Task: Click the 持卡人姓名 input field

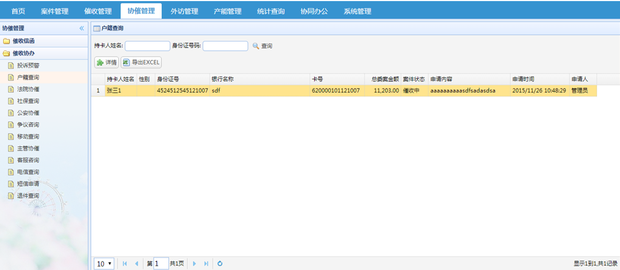Action: coord(147,46)
